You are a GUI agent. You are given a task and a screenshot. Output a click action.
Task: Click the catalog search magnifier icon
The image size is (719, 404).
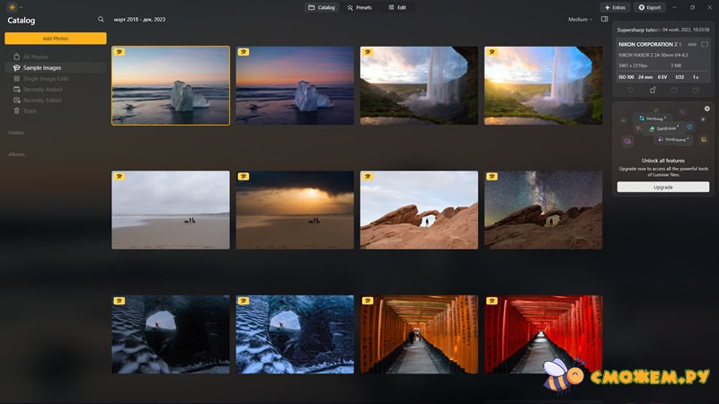pos(101,19)
